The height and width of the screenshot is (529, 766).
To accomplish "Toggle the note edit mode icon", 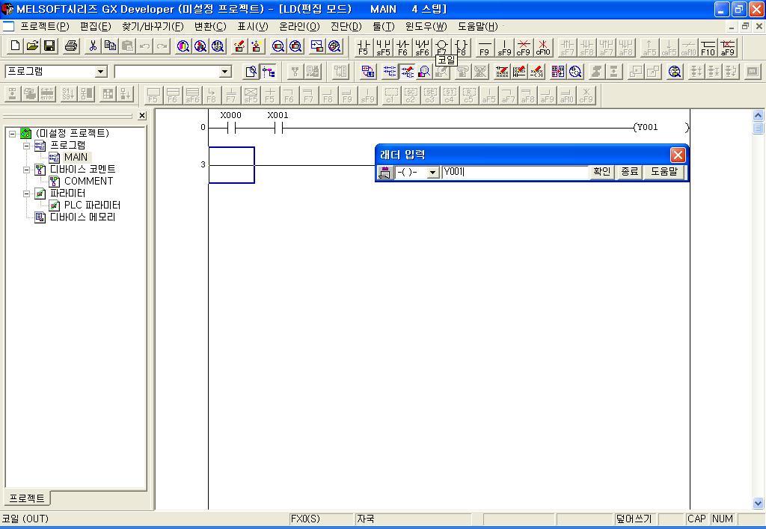I will click(537, 72).
